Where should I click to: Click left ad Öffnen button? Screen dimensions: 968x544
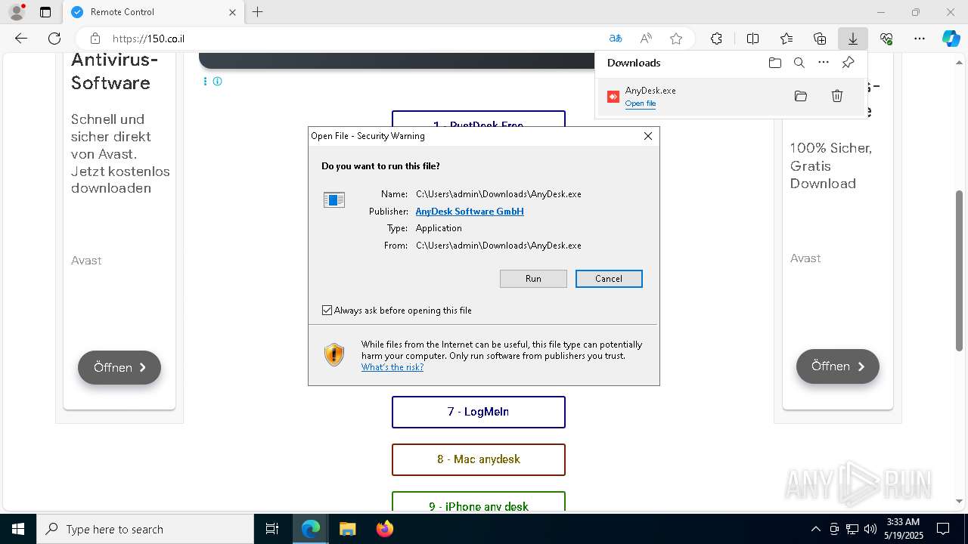coord(119,367)
